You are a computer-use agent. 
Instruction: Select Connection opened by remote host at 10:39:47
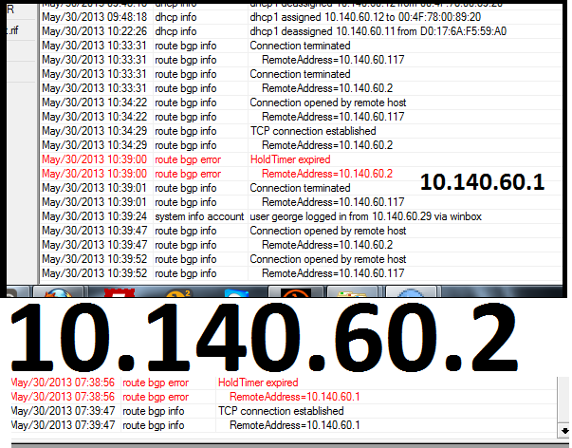pyautogui.click(x=327, y=231)
